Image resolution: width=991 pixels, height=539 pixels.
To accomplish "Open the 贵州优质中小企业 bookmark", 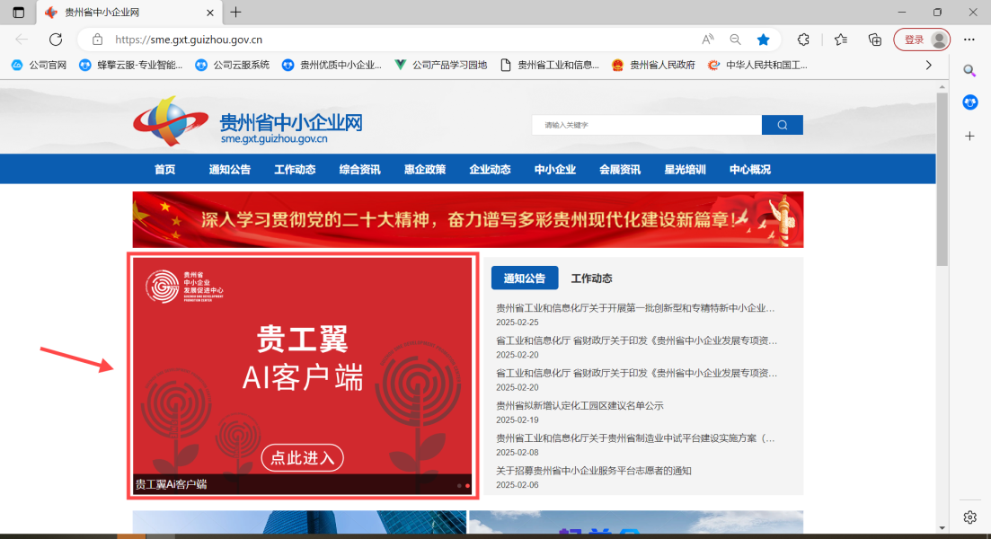I will (332, 65).
